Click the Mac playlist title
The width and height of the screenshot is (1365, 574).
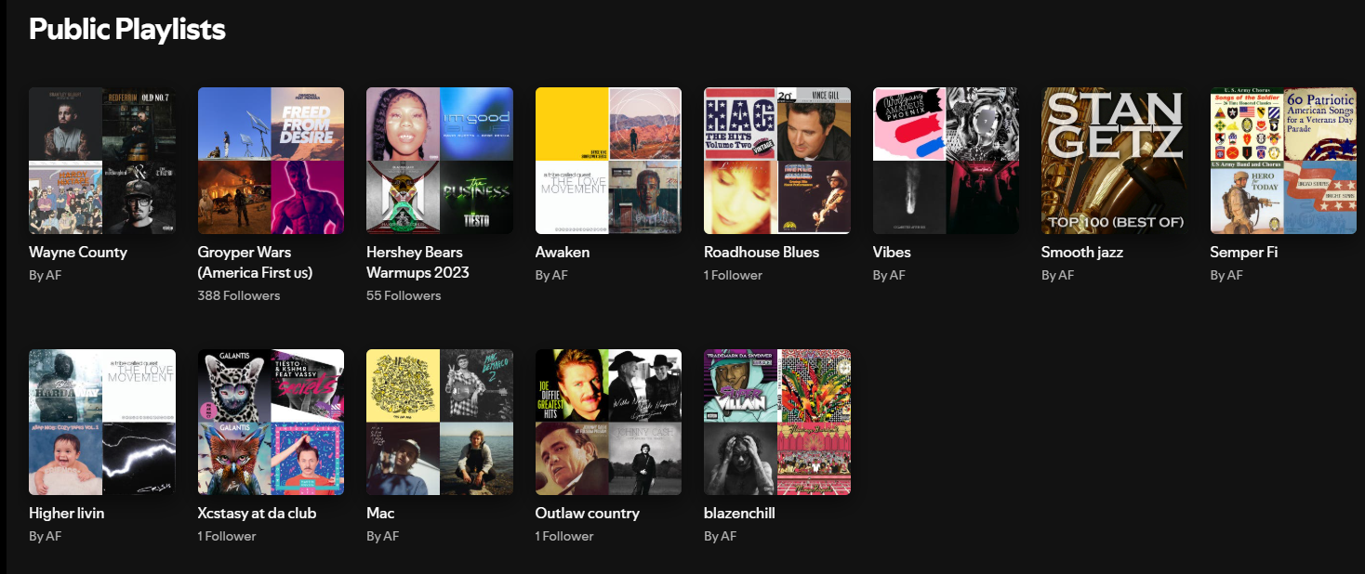point(380,514)
